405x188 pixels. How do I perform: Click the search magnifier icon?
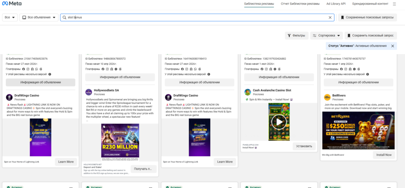(x=64, y=17)
